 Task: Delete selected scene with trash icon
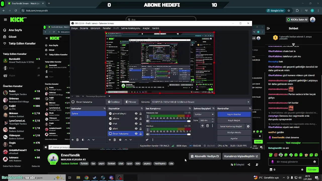[77, 140]
